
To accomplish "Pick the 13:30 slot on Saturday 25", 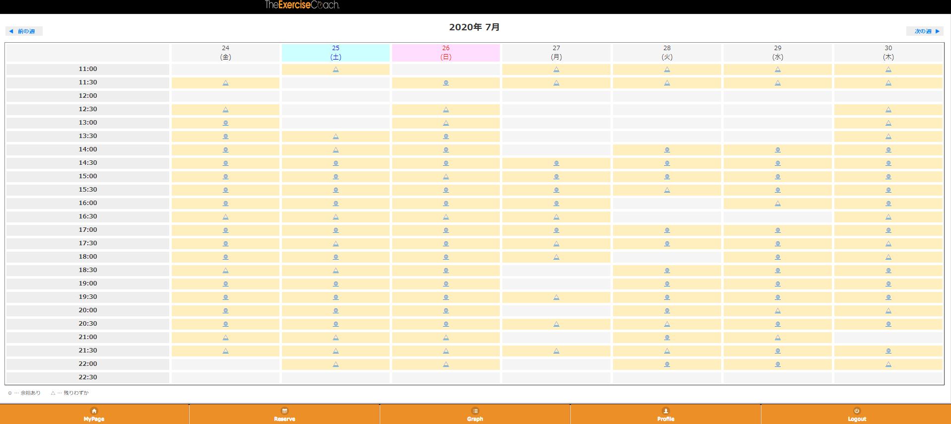I will click(336, 137).
